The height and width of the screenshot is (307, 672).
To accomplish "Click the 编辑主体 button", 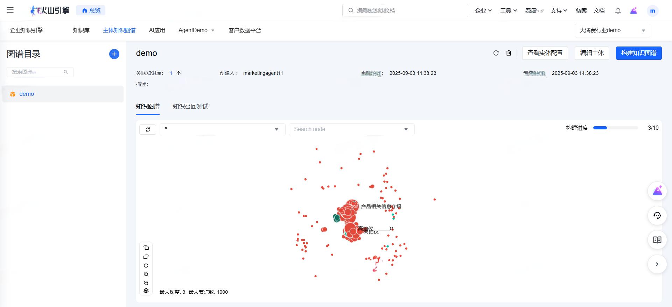I will (592, 53).
